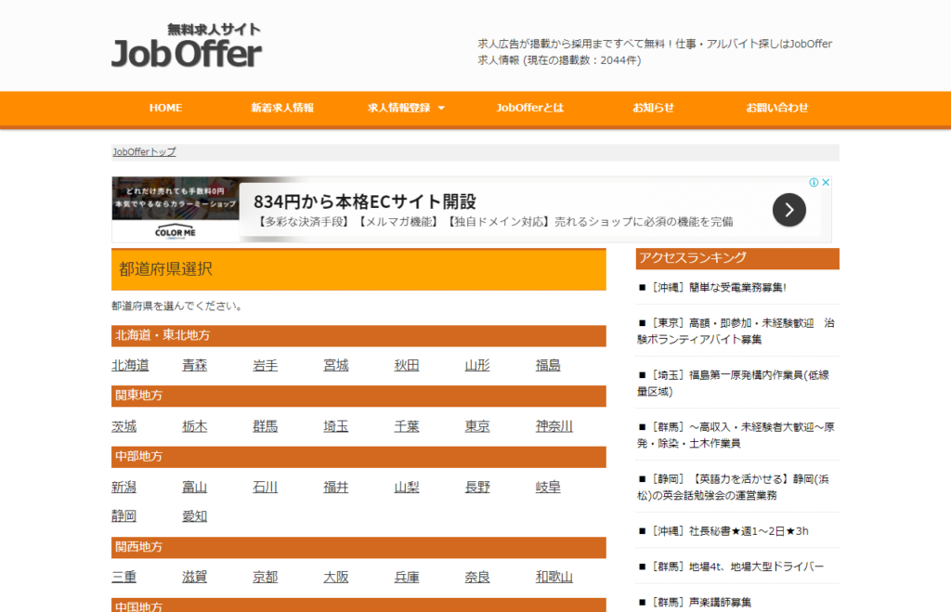The image size is (951, 612).
Task: Open ranking item 原発・除染・土木作業員
Action: tap(736, 435)
